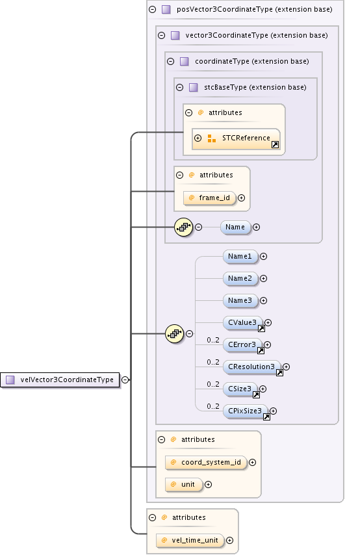The image size is (345, 555).
Task: Collapse stcBaseType attributes group
Action: pos(188,113)
